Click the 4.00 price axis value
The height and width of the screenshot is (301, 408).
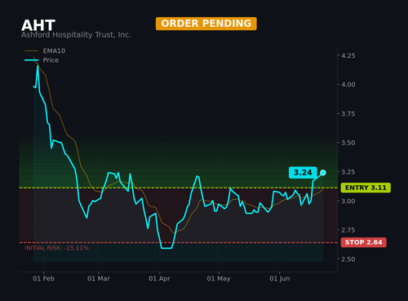348,85
